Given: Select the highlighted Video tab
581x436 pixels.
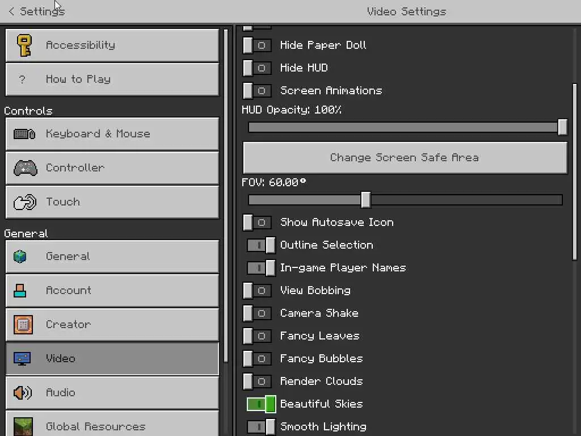Looking at the screenshot, I should pos(112,359).
